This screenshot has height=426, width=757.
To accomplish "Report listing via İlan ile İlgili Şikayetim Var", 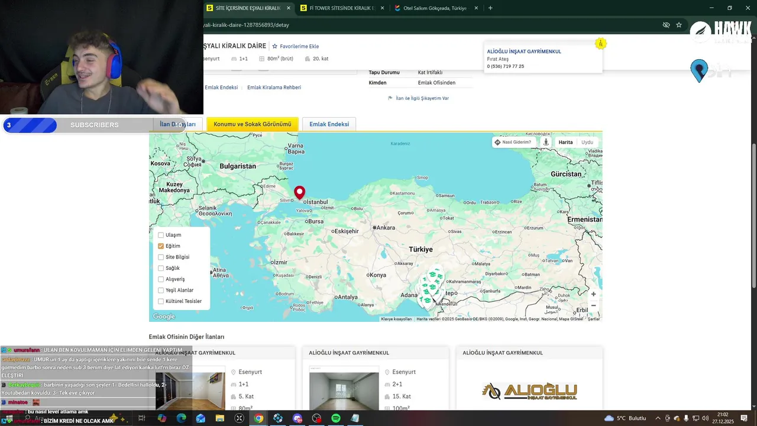I will (418, 98).
